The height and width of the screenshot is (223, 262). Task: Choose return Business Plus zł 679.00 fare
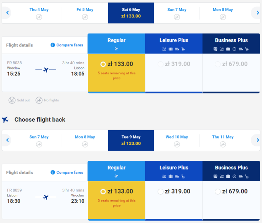pos(218,191)
